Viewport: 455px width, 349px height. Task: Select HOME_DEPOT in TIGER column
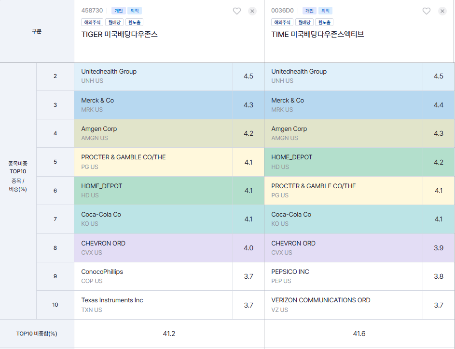(153, 191)
